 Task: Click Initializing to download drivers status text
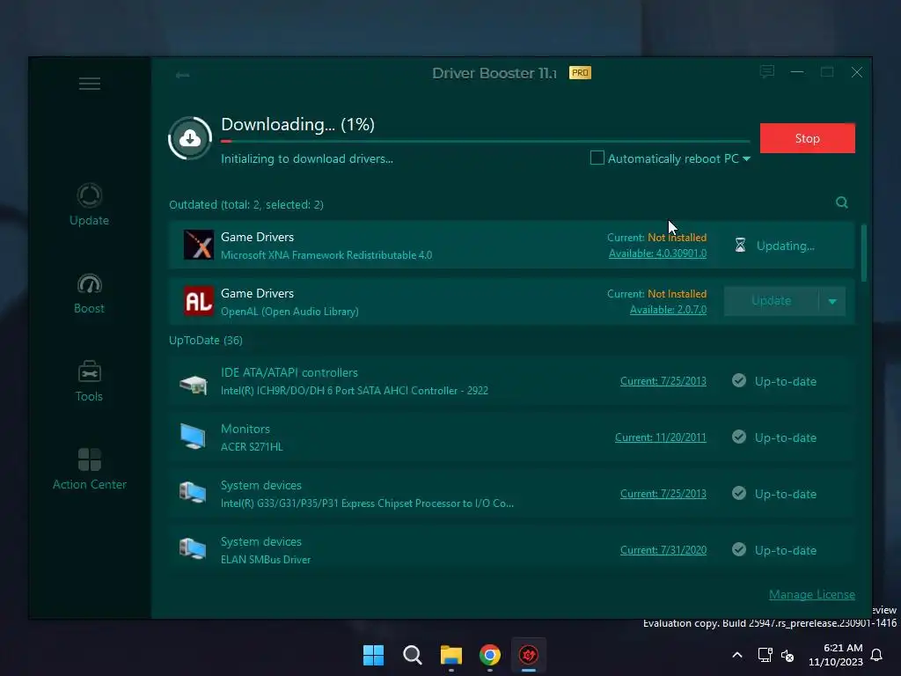pyautogui.click(x=307, y=158)
